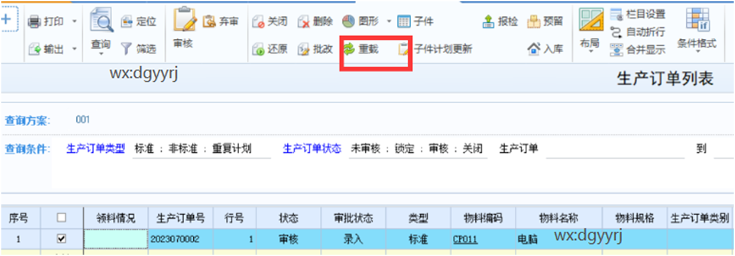Click the 弃审 unapprove button
Screen dimensions: 735x256
coord(220,21)
